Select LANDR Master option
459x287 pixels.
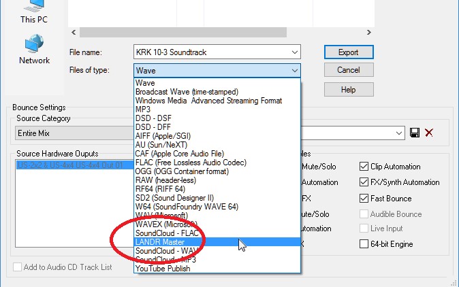point(217,242)
